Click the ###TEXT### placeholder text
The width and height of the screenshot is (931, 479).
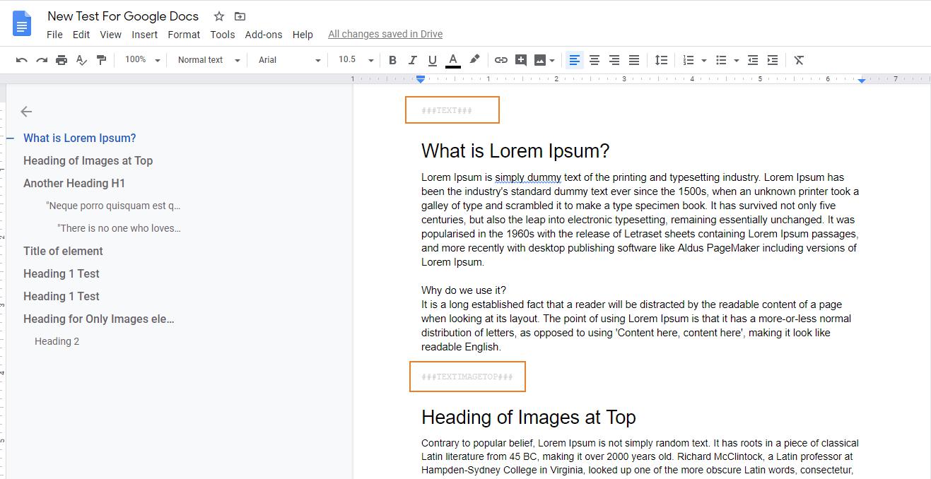(x=447, y=110)
